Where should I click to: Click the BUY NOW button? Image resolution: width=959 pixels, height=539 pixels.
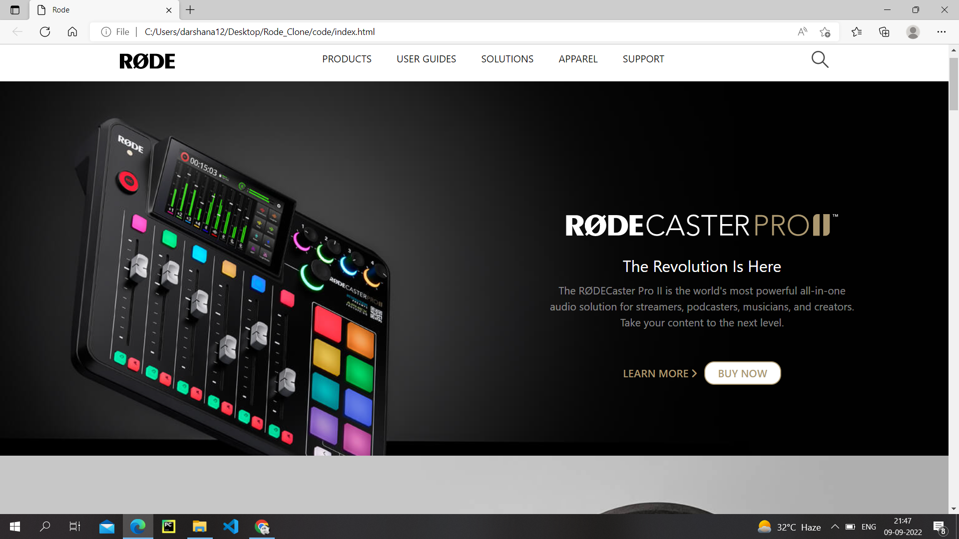click(742, 373)
